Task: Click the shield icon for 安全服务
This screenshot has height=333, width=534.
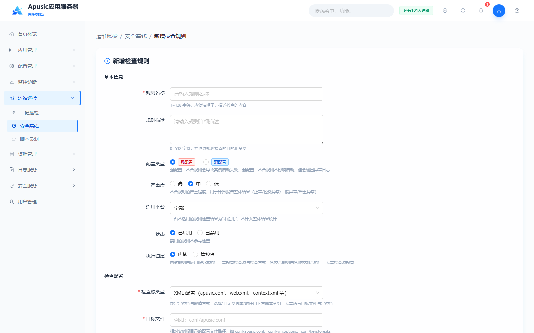Action: pyautogui.click(x=12, y=186)
